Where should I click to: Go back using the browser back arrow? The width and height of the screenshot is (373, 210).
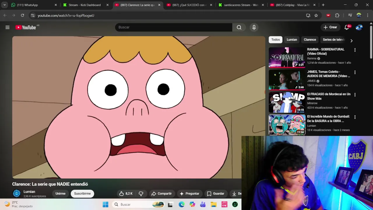[5, 15]
